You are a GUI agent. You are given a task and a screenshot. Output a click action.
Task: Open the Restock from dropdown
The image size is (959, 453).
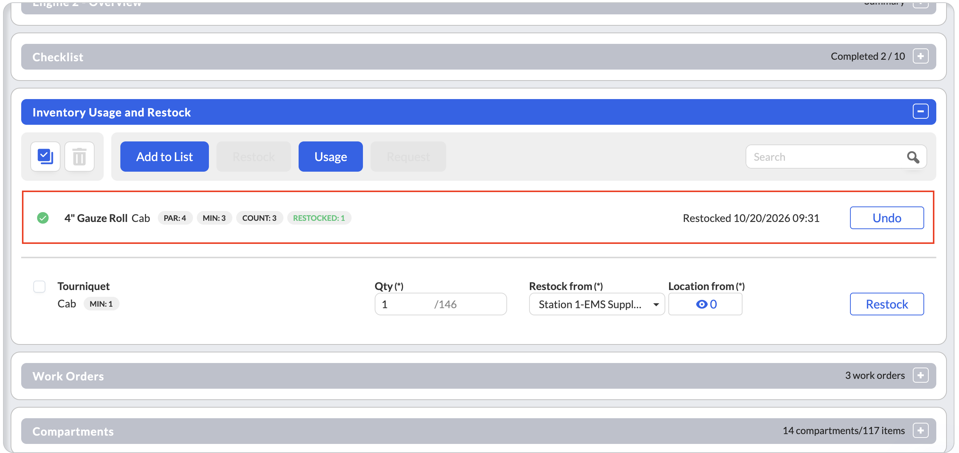[596, 304]
